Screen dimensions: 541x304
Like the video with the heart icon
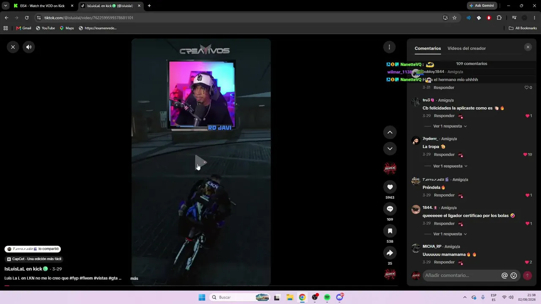[x=390, y=187]
